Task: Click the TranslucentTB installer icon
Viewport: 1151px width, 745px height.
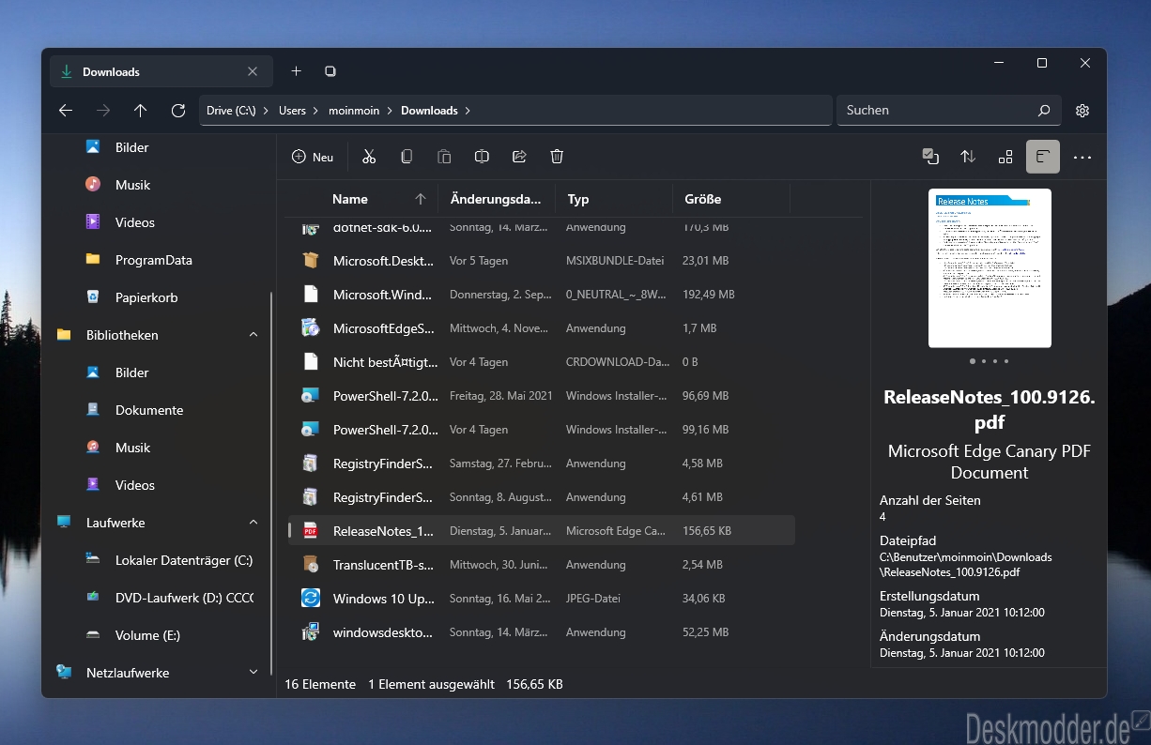Action: coord(311,565)
